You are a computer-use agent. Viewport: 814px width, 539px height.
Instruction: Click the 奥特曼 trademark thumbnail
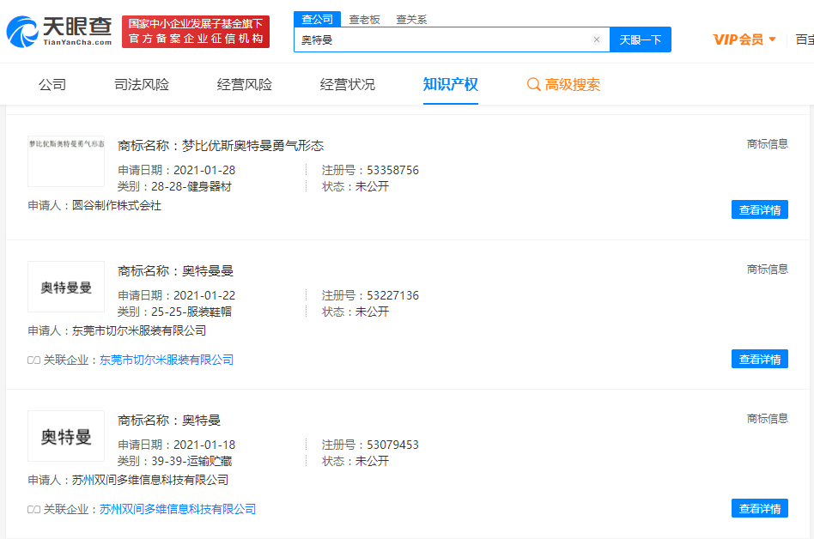66,436
